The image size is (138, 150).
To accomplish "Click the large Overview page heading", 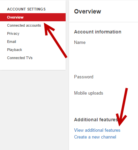I will (88, 11).
